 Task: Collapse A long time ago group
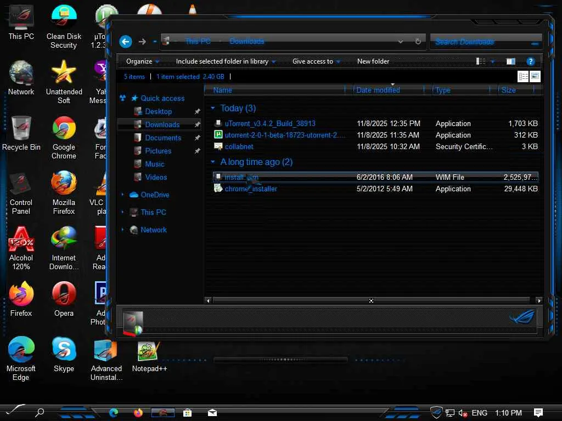213,162
